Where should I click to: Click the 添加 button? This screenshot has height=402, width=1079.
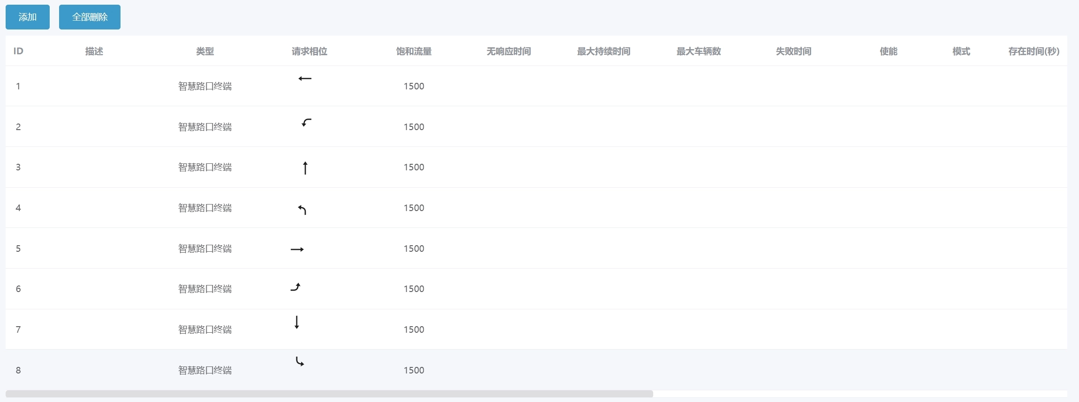[x=27, y=17]
